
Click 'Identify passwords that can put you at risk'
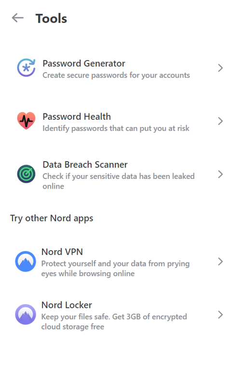coord(116,128)
